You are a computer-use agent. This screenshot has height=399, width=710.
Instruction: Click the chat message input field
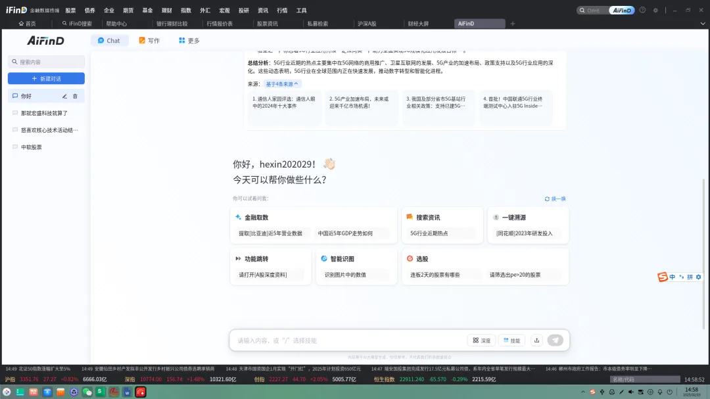348,340
